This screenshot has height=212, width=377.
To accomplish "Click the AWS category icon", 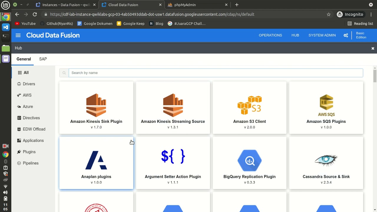I will [x=19, y=95].
